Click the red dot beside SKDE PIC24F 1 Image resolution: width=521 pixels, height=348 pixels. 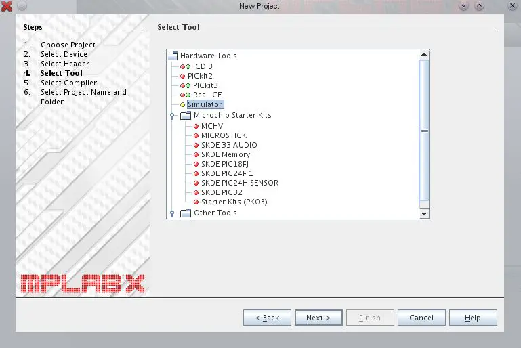pyautogui.click(x=196, y=174)
